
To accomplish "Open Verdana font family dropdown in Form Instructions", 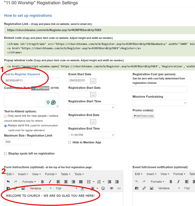I will (40, 188).
